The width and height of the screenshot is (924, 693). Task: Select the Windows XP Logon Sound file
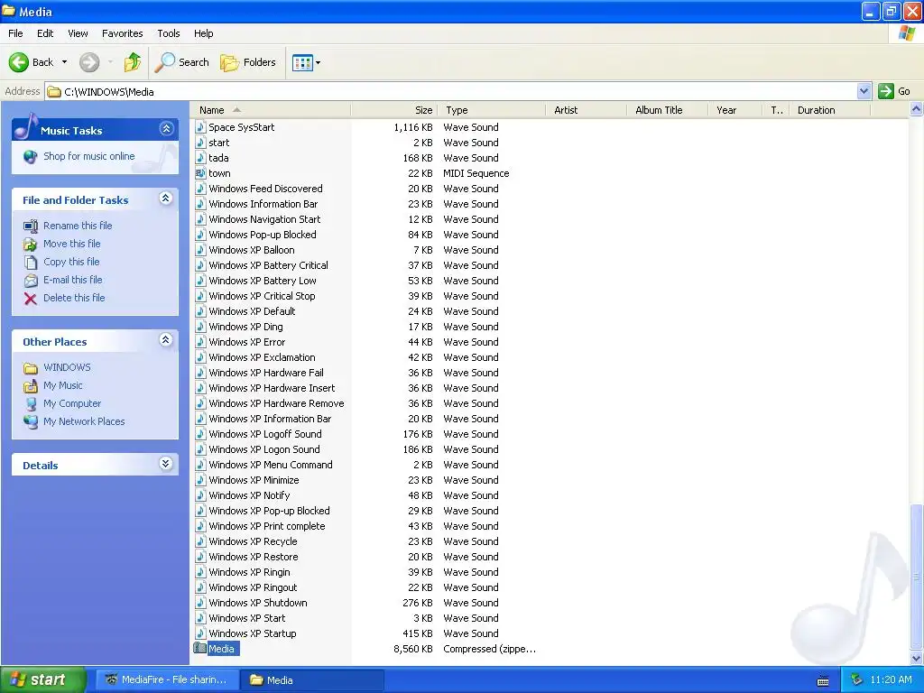pyautogui.click(x=264, y=449)
